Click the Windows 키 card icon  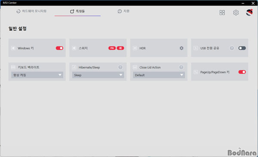(x=13, y=48)
